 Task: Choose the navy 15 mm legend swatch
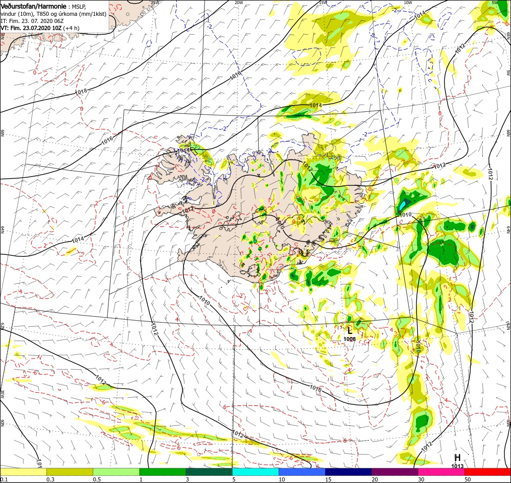(349, 472)
